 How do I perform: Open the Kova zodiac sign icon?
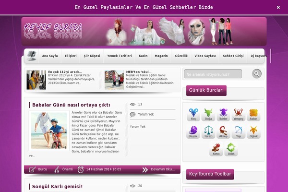[x=216, y=149]
